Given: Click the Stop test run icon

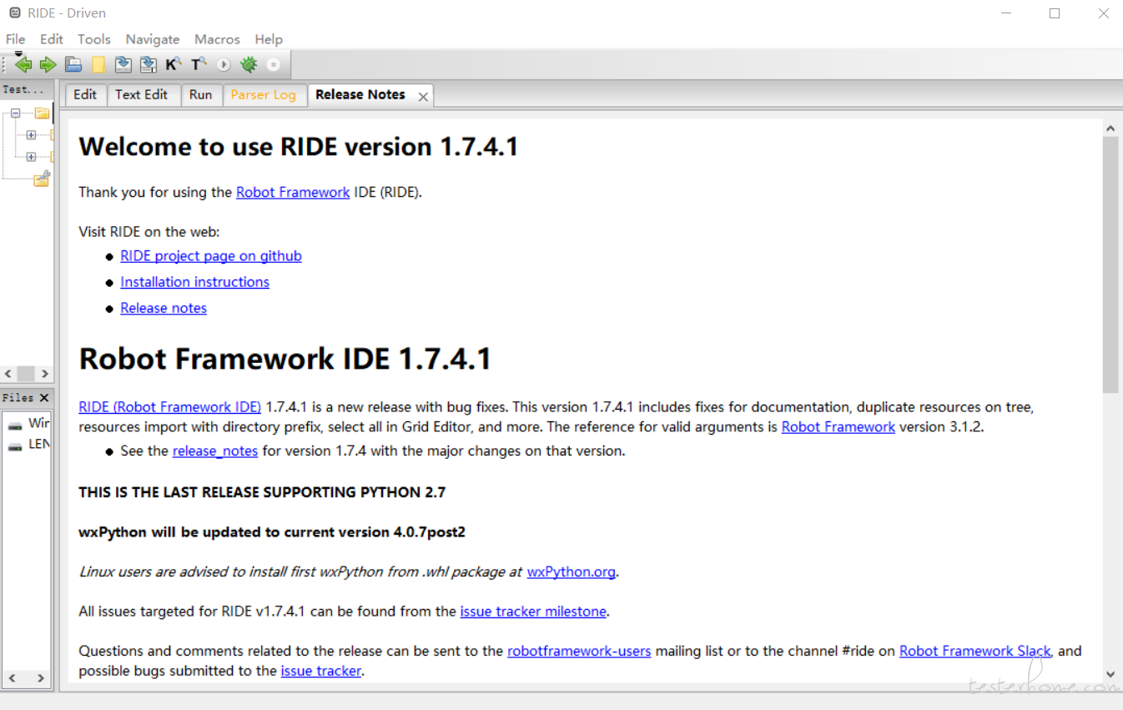Looking at the screenshot, I should [x=274, y=64].
